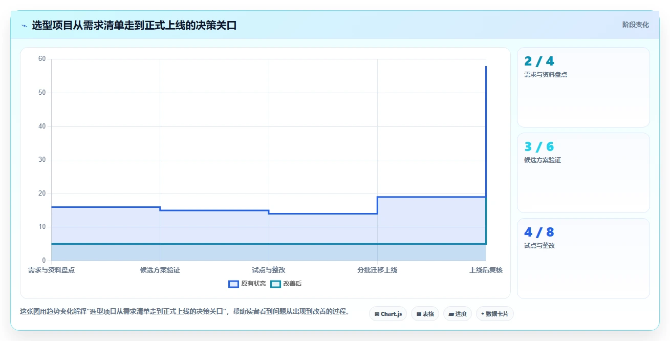Viewport: 670px width, 341px height.
Task: Click the chart title heading text
Action: [134, 25]
